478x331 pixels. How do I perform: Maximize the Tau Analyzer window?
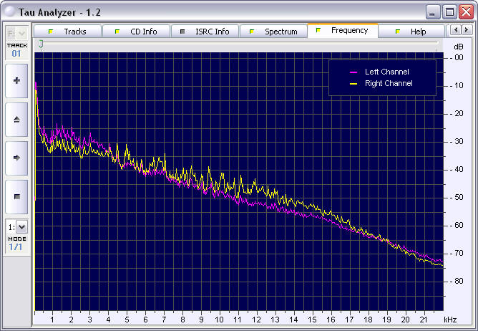449,11
